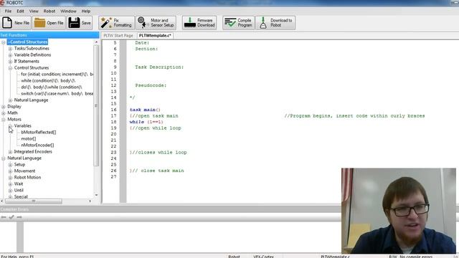Click the Special tree item
This screenshot has height=258, width=459.
point(21,196)
